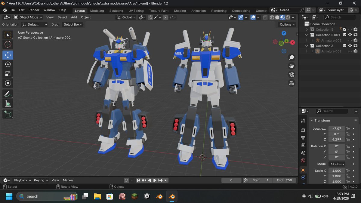This screenshot has height=203, width=361.
Task: Open the transform pivot point dropdown
Action: (142, 17)
